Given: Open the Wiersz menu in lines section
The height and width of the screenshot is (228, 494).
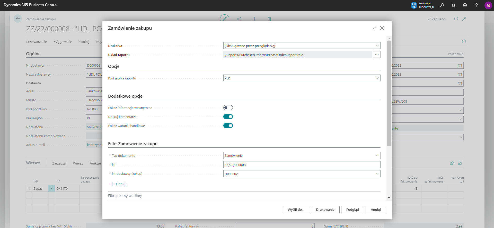Looking at the screenshot, I should [x=78, y=163].
